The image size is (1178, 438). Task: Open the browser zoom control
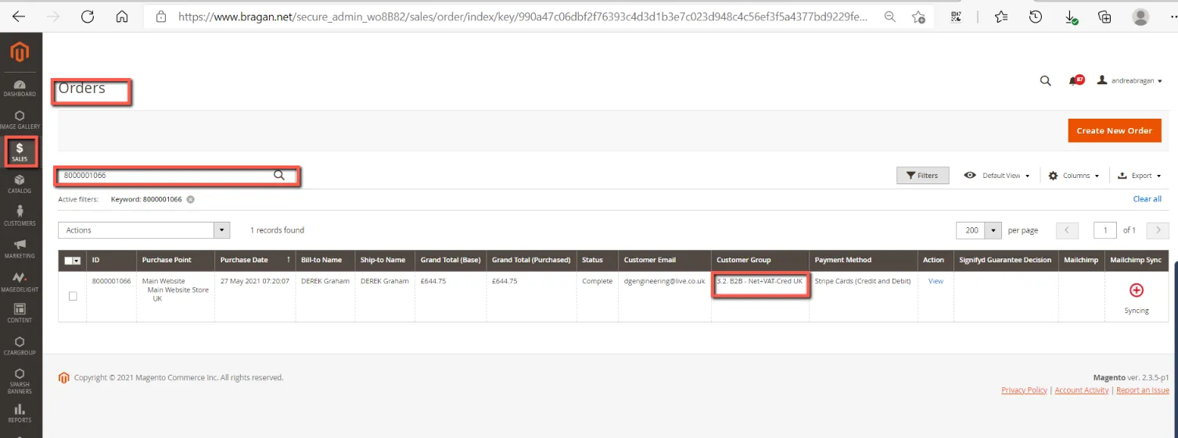pos(890,16)
